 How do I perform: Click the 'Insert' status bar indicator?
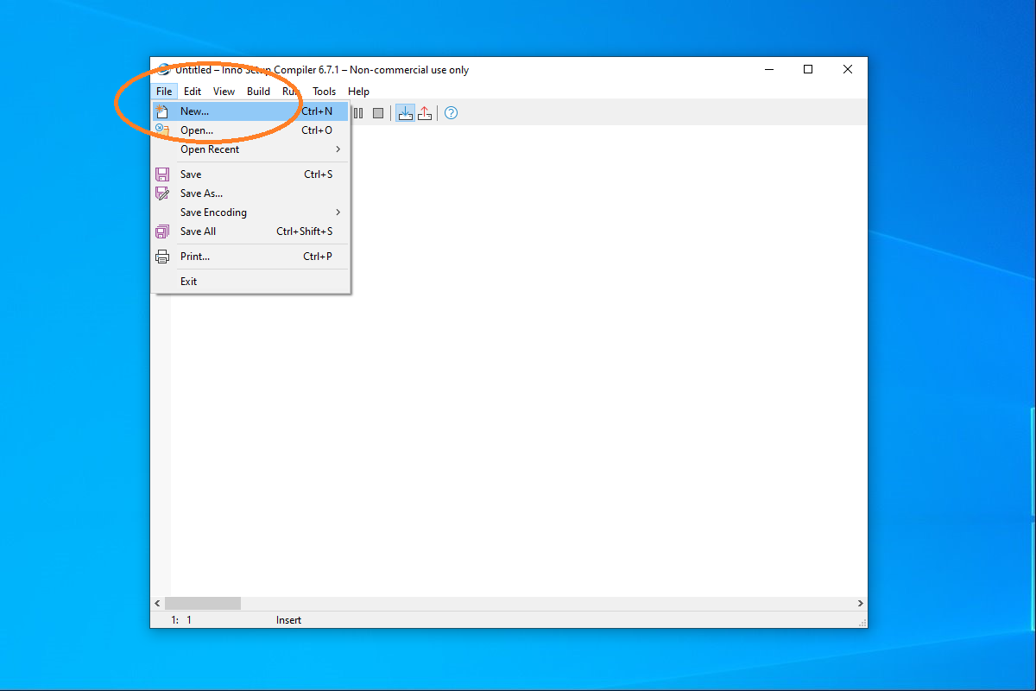pos(288,620)
